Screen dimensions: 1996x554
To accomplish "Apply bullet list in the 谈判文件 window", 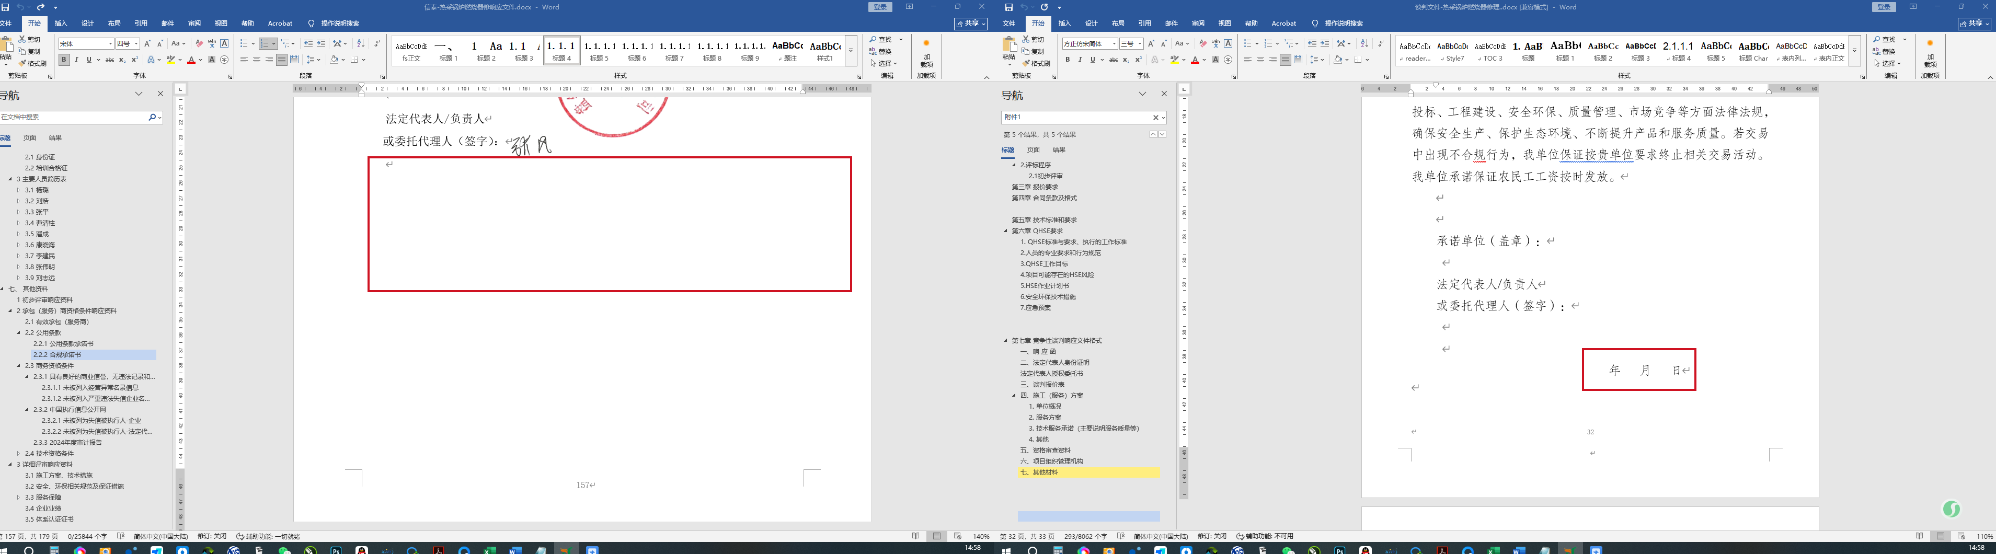I will tap(1248, 43).
